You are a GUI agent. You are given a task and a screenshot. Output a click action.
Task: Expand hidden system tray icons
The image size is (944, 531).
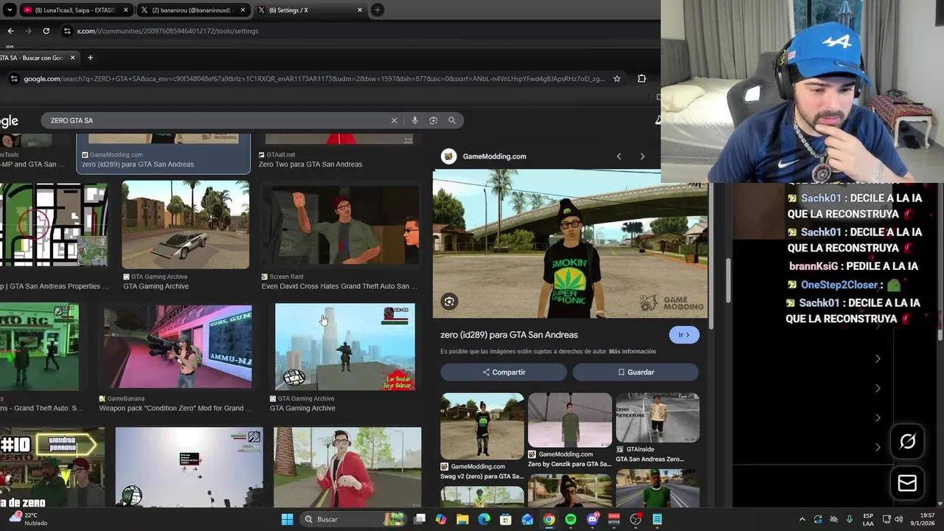pos(802,519)
